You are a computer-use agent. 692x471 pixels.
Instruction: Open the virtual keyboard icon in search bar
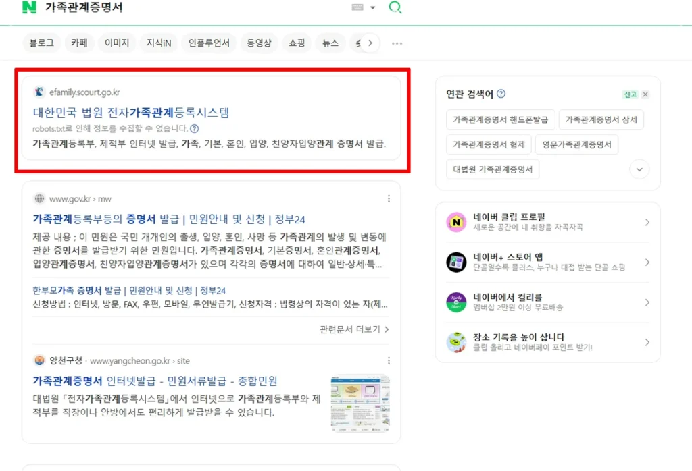(x=358, y=7)
